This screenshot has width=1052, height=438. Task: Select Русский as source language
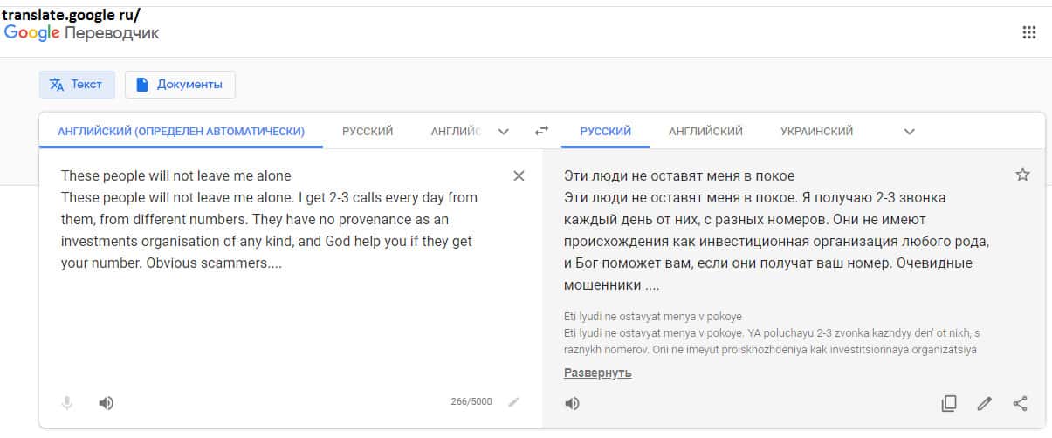(x=368, y=132)
